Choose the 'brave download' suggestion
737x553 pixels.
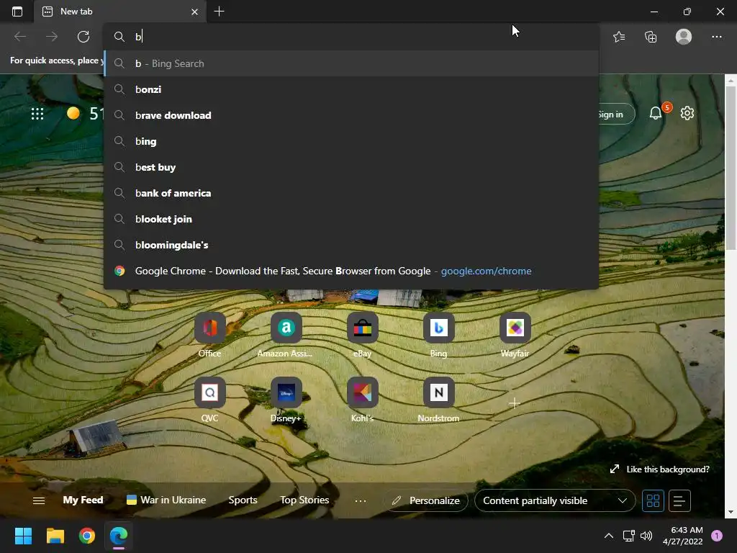coord(351,115)
